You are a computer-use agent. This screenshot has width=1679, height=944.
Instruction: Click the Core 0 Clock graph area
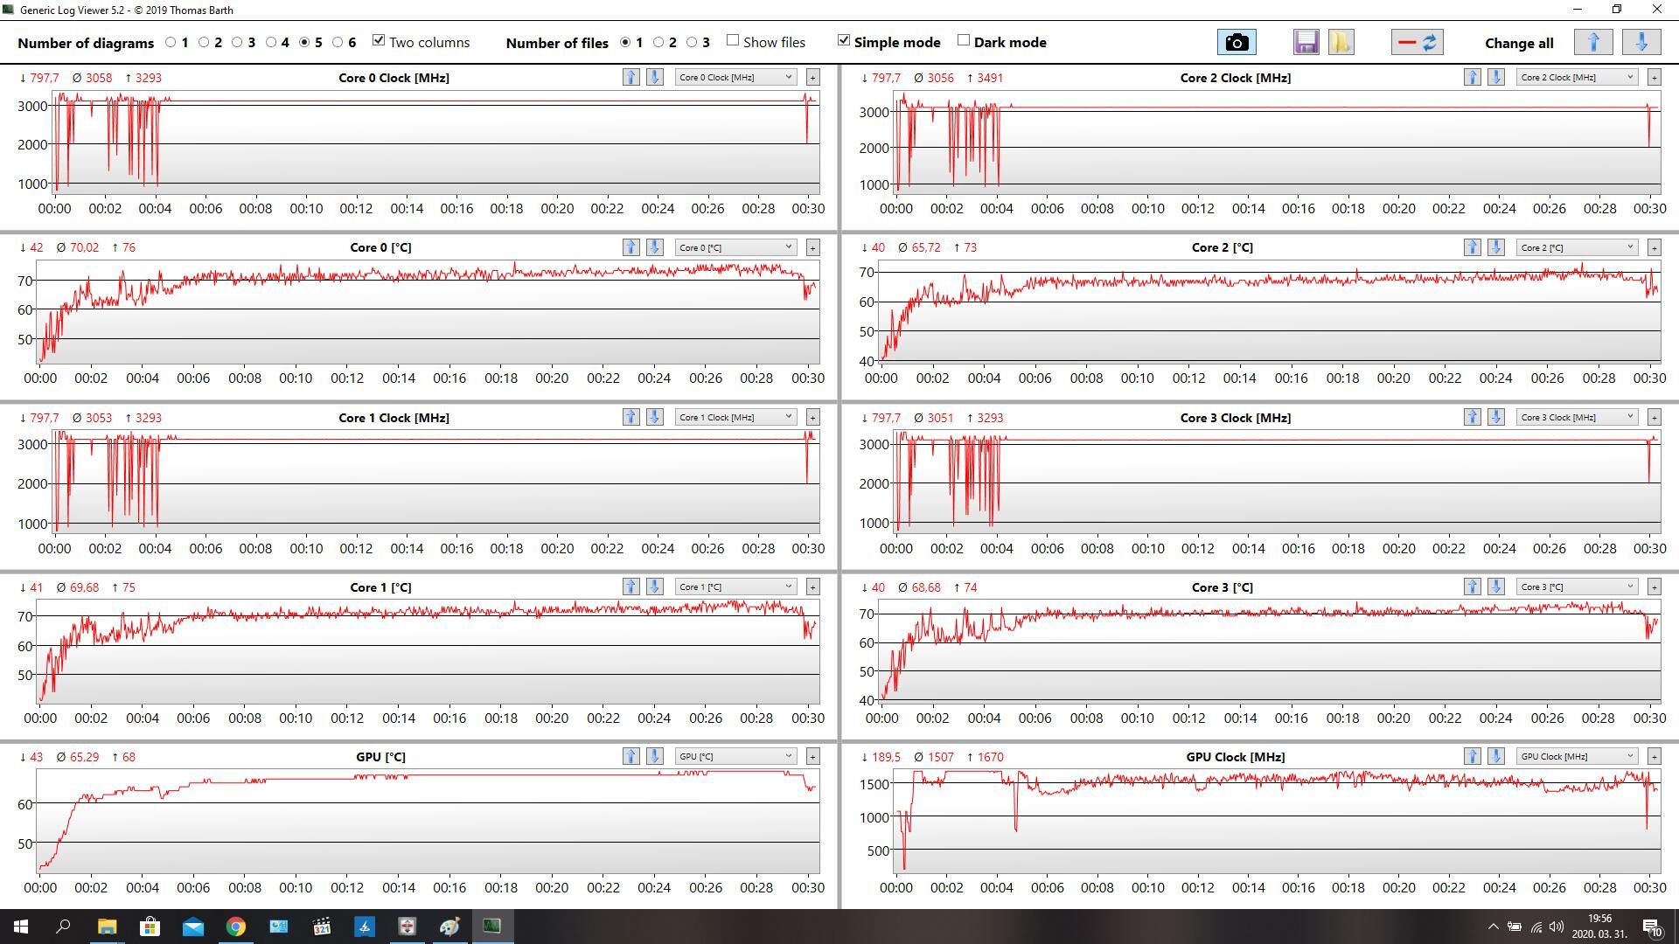click(x=437, y=142)
